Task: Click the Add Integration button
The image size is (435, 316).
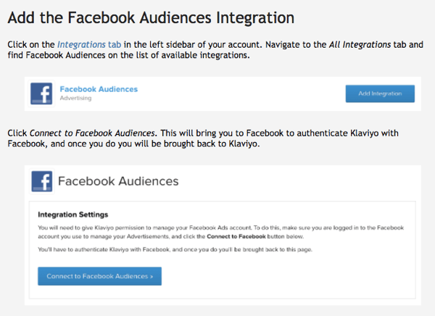Action: click(380, 93)
